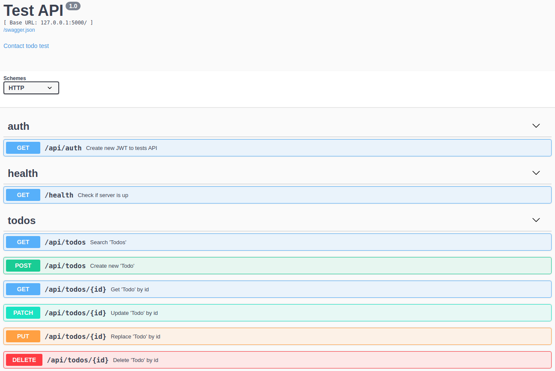Click the Contact todo test link

click(26, 46)
